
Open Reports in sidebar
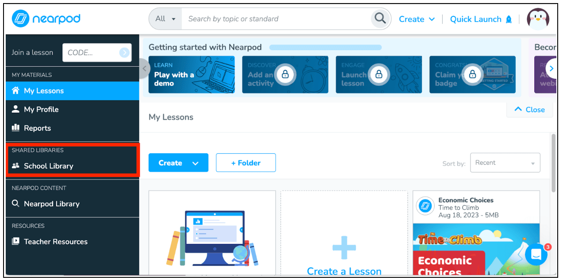[72, 128]
